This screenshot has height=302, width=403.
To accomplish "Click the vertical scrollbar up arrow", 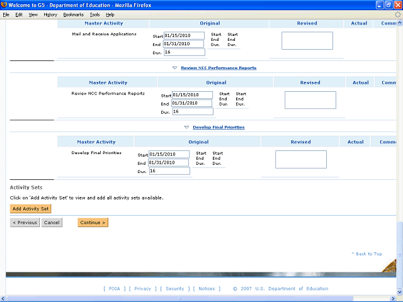I will pos(399,22).
